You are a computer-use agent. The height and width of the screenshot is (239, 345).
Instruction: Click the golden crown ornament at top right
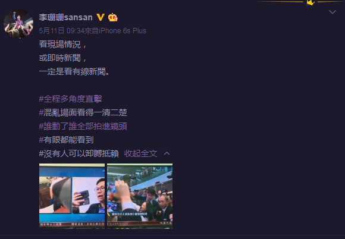[310, 2]
